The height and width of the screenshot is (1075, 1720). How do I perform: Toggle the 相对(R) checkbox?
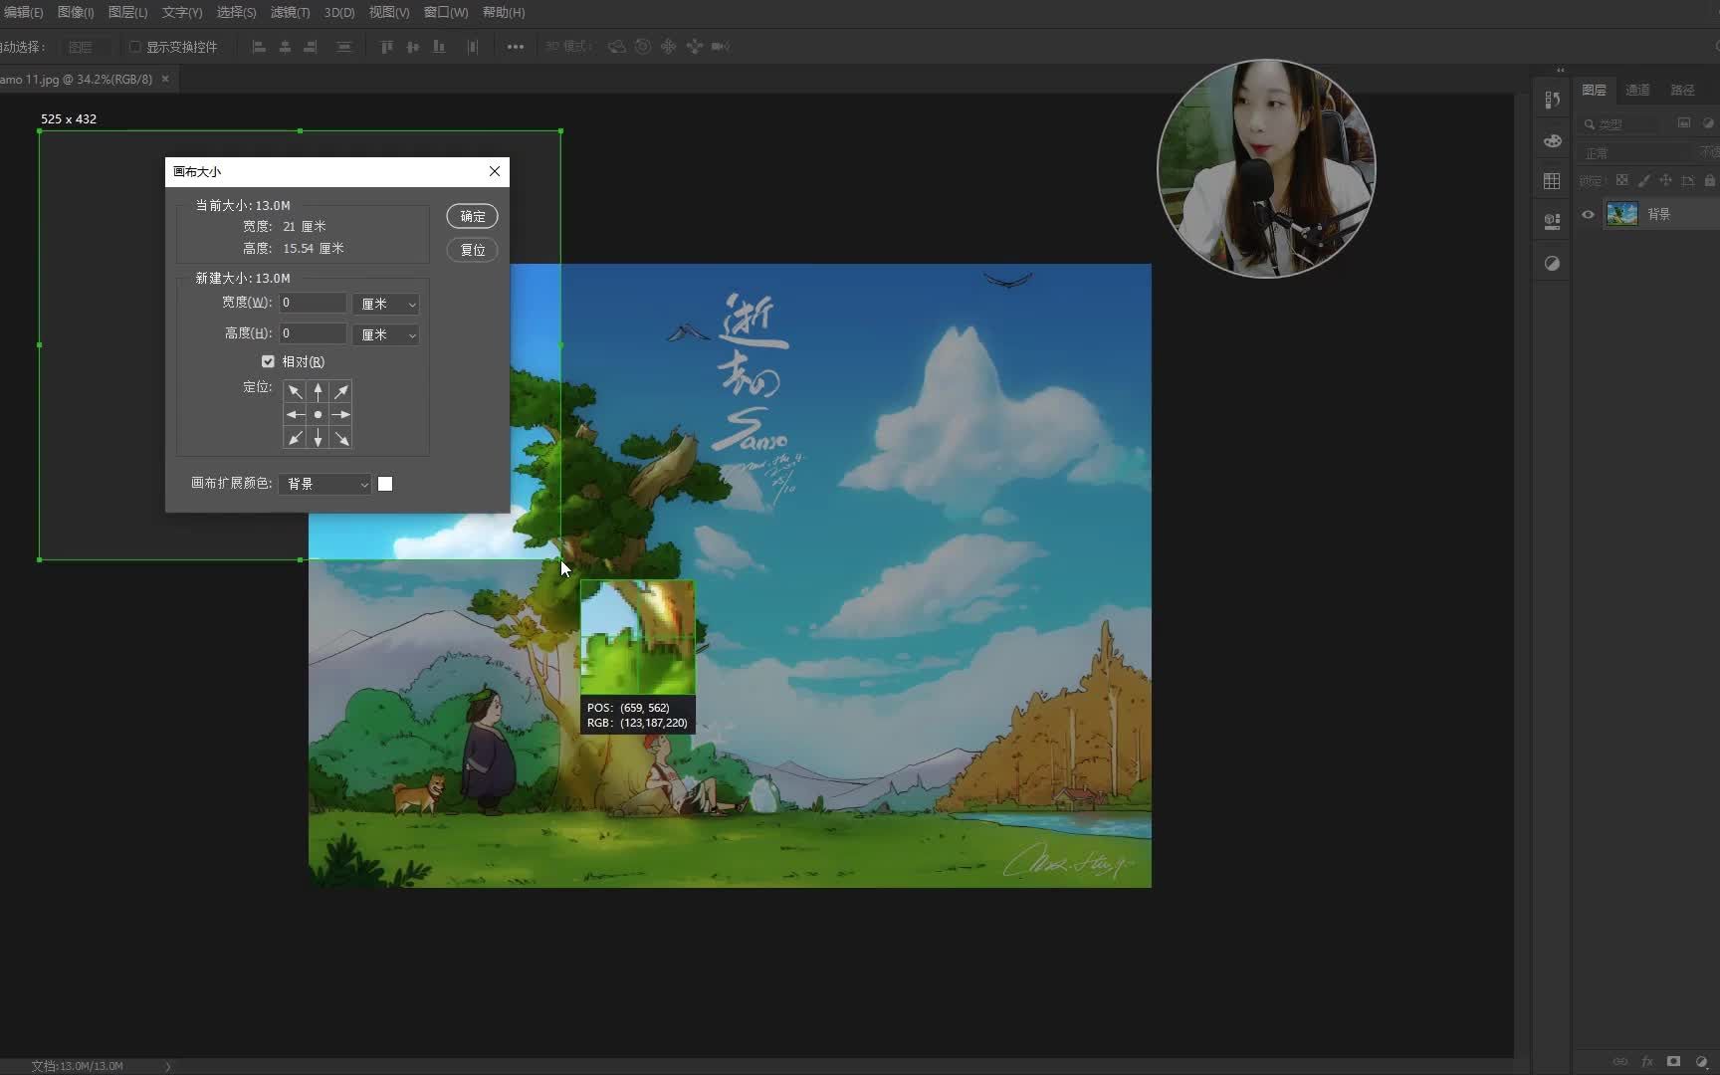tap(268, 361)
